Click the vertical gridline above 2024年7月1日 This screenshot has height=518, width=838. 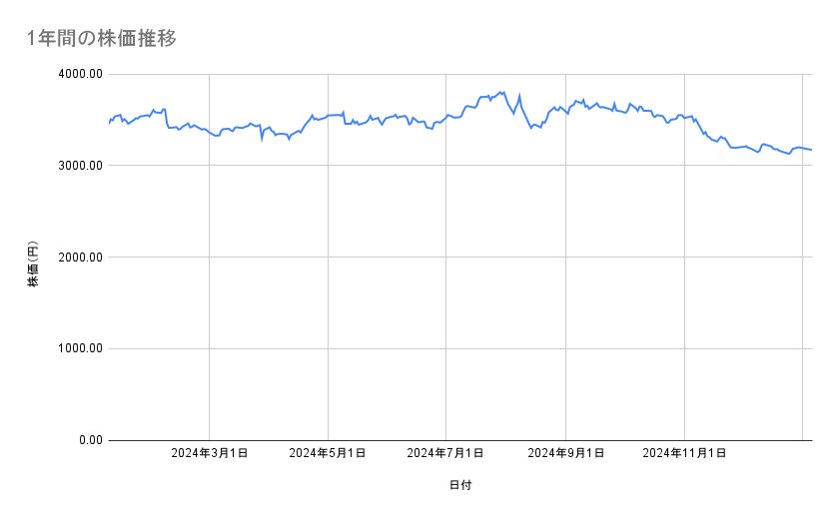[446, 299]
